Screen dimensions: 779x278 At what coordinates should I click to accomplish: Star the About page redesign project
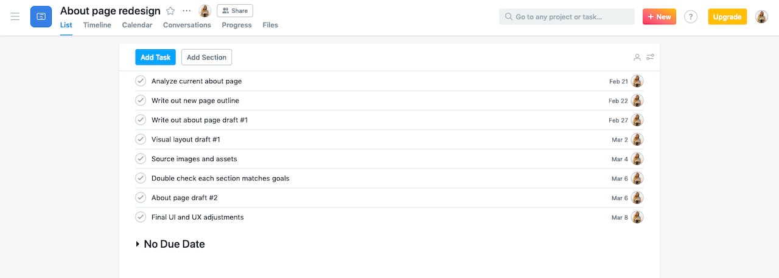pyautogui.click(x=171, y=11)
